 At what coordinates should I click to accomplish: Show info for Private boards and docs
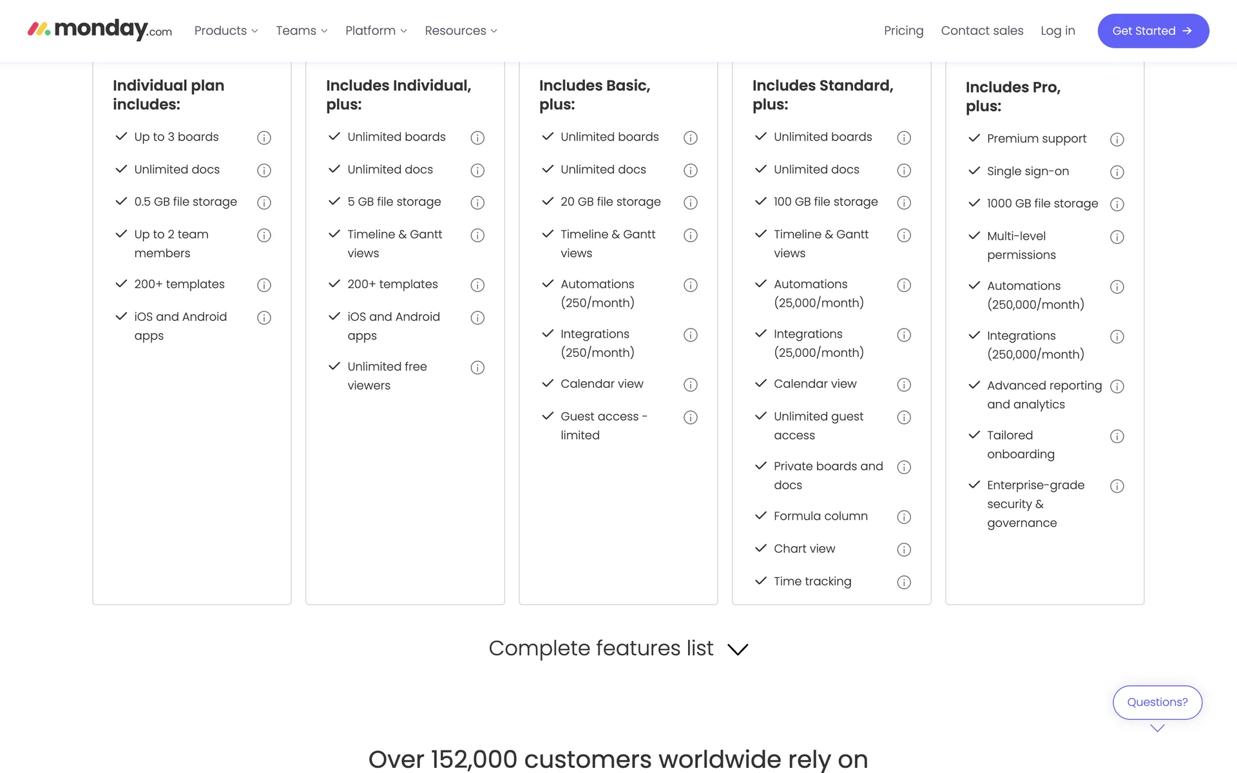click(904, 468)
